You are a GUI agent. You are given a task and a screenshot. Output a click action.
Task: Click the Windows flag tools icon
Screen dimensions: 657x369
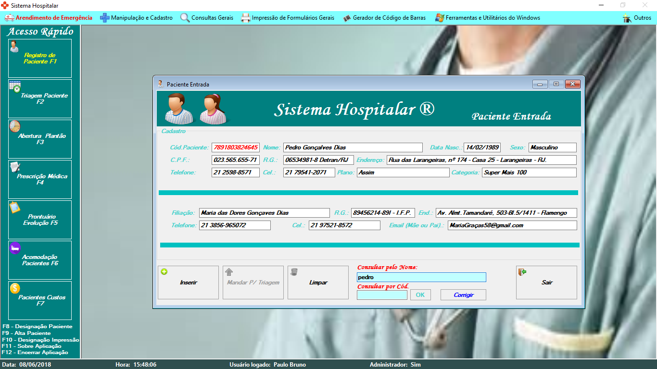coord(439,18)
